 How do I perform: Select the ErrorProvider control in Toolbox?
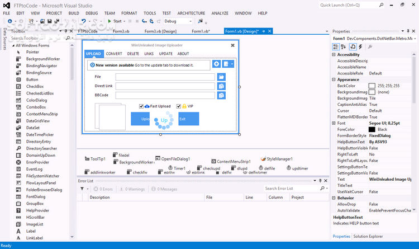[37, 162]
